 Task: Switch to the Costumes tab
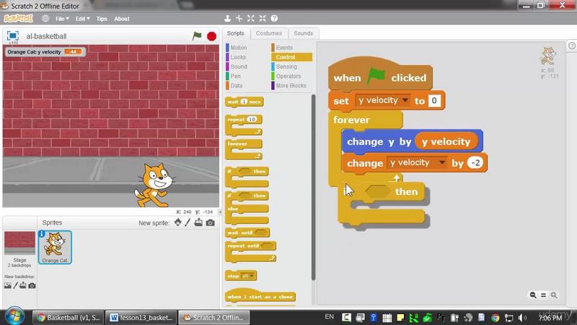[x=268, y=33]
